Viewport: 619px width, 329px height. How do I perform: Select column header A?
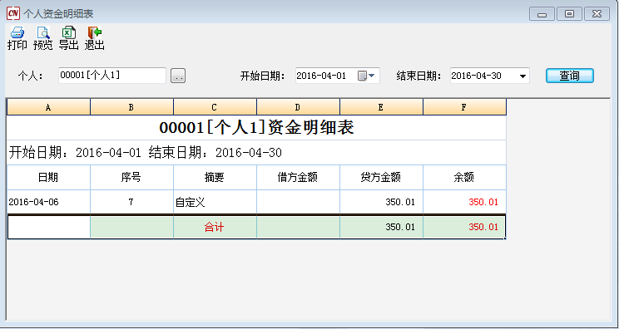48,107
